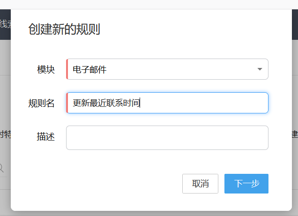Click the 创建新的规则 dialog title

pos(64,29)
